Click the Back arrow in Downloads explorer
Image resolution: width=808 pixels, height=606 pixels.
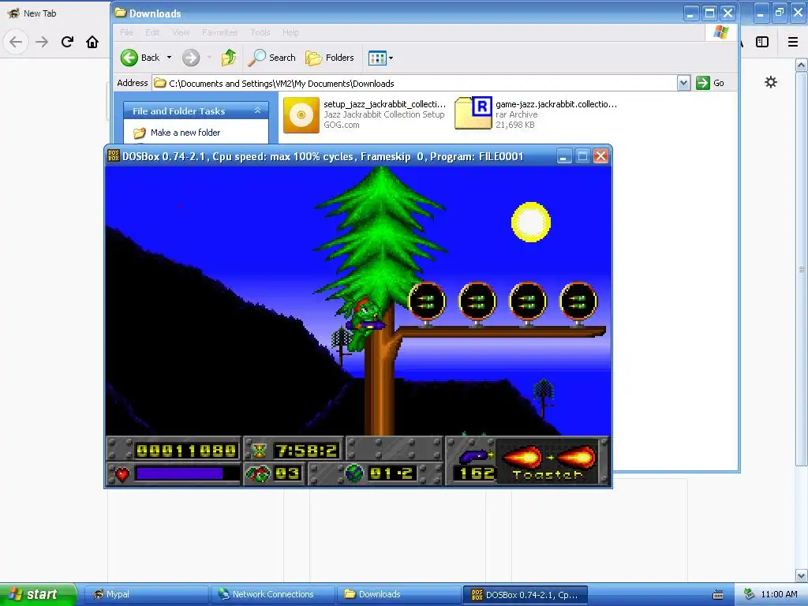coord(129,58)
